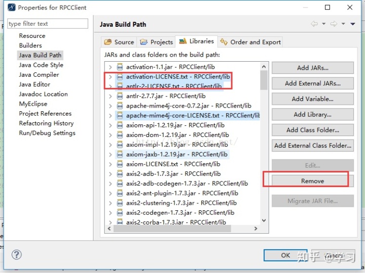The width and height of the screenshot is (365, 273).
Task: Click the jar icon for axis2-codegen-1.7.3.jar
Action: (120, 213)
